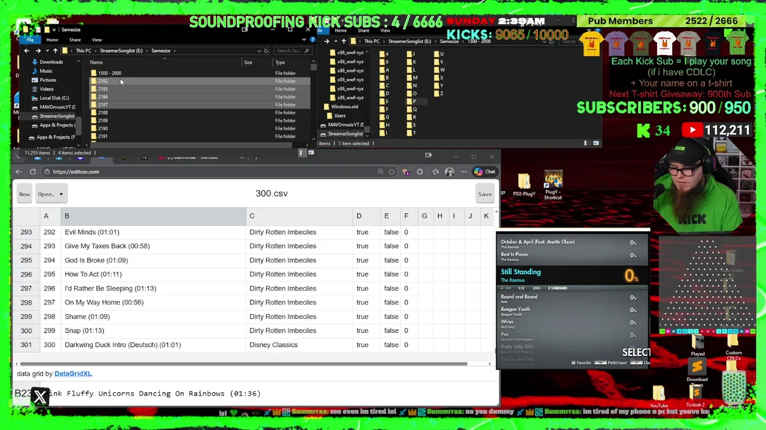Viewport: 766px width, 430px height.
Task: Switch to details view in second Explorer
Action: click(x=587, y=143)
